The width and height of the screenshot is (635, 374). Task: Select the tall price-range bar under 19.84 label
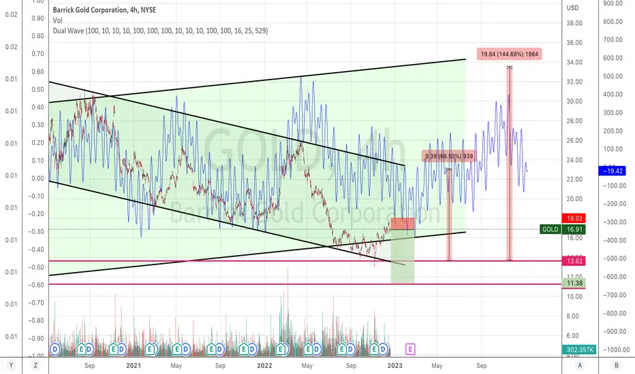(510, 163)
